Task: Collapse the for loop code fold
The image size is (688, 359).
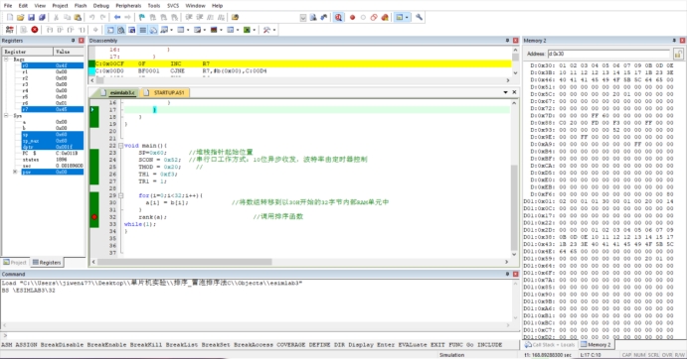Action: 120,195
